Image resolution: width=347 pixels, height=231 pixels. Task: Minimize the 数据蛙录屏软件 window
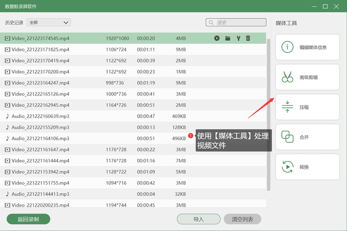pyautogui.click(x=314, y=7)
